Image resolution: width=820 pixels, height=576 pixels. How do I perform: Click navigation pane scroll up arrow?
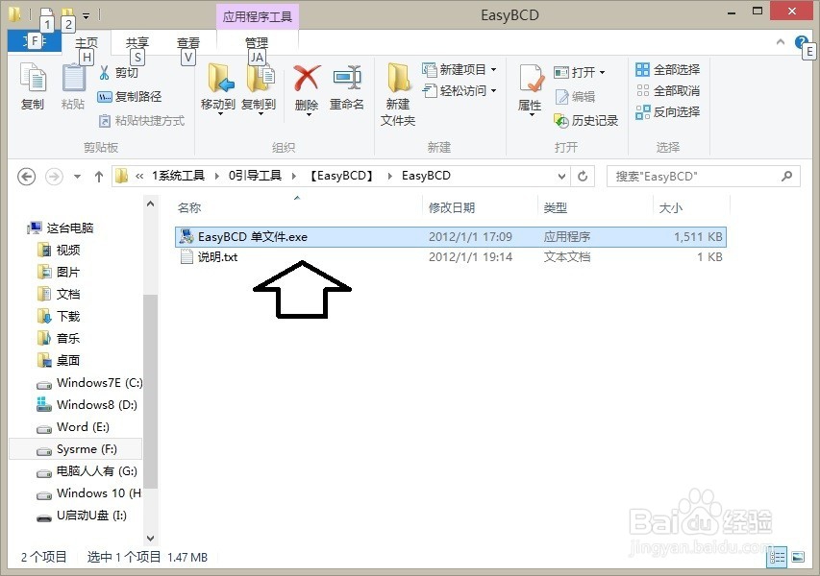point(151,204)
